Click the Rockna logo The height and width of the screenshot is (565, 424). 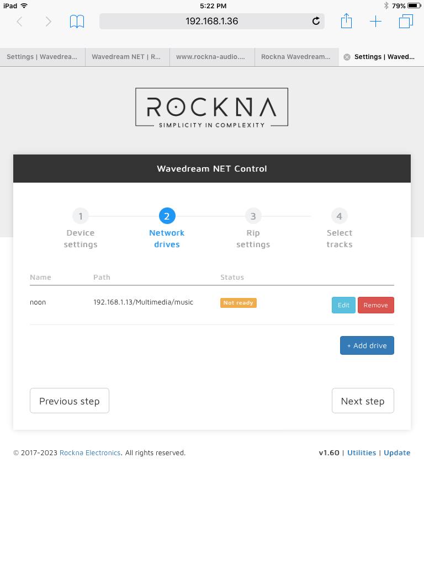[211, 108]
